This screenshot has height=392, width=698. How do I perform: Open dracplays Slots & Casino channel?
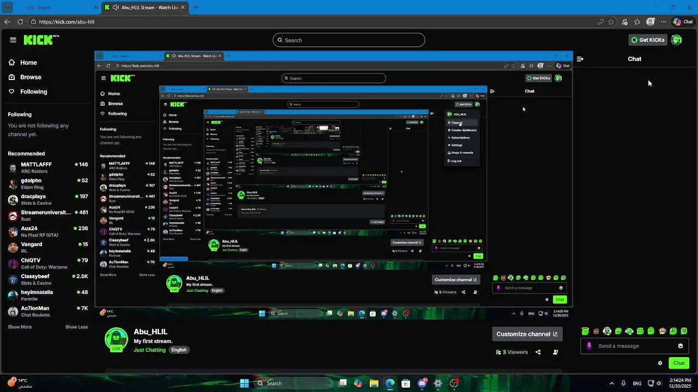click(x=48, y=199)
